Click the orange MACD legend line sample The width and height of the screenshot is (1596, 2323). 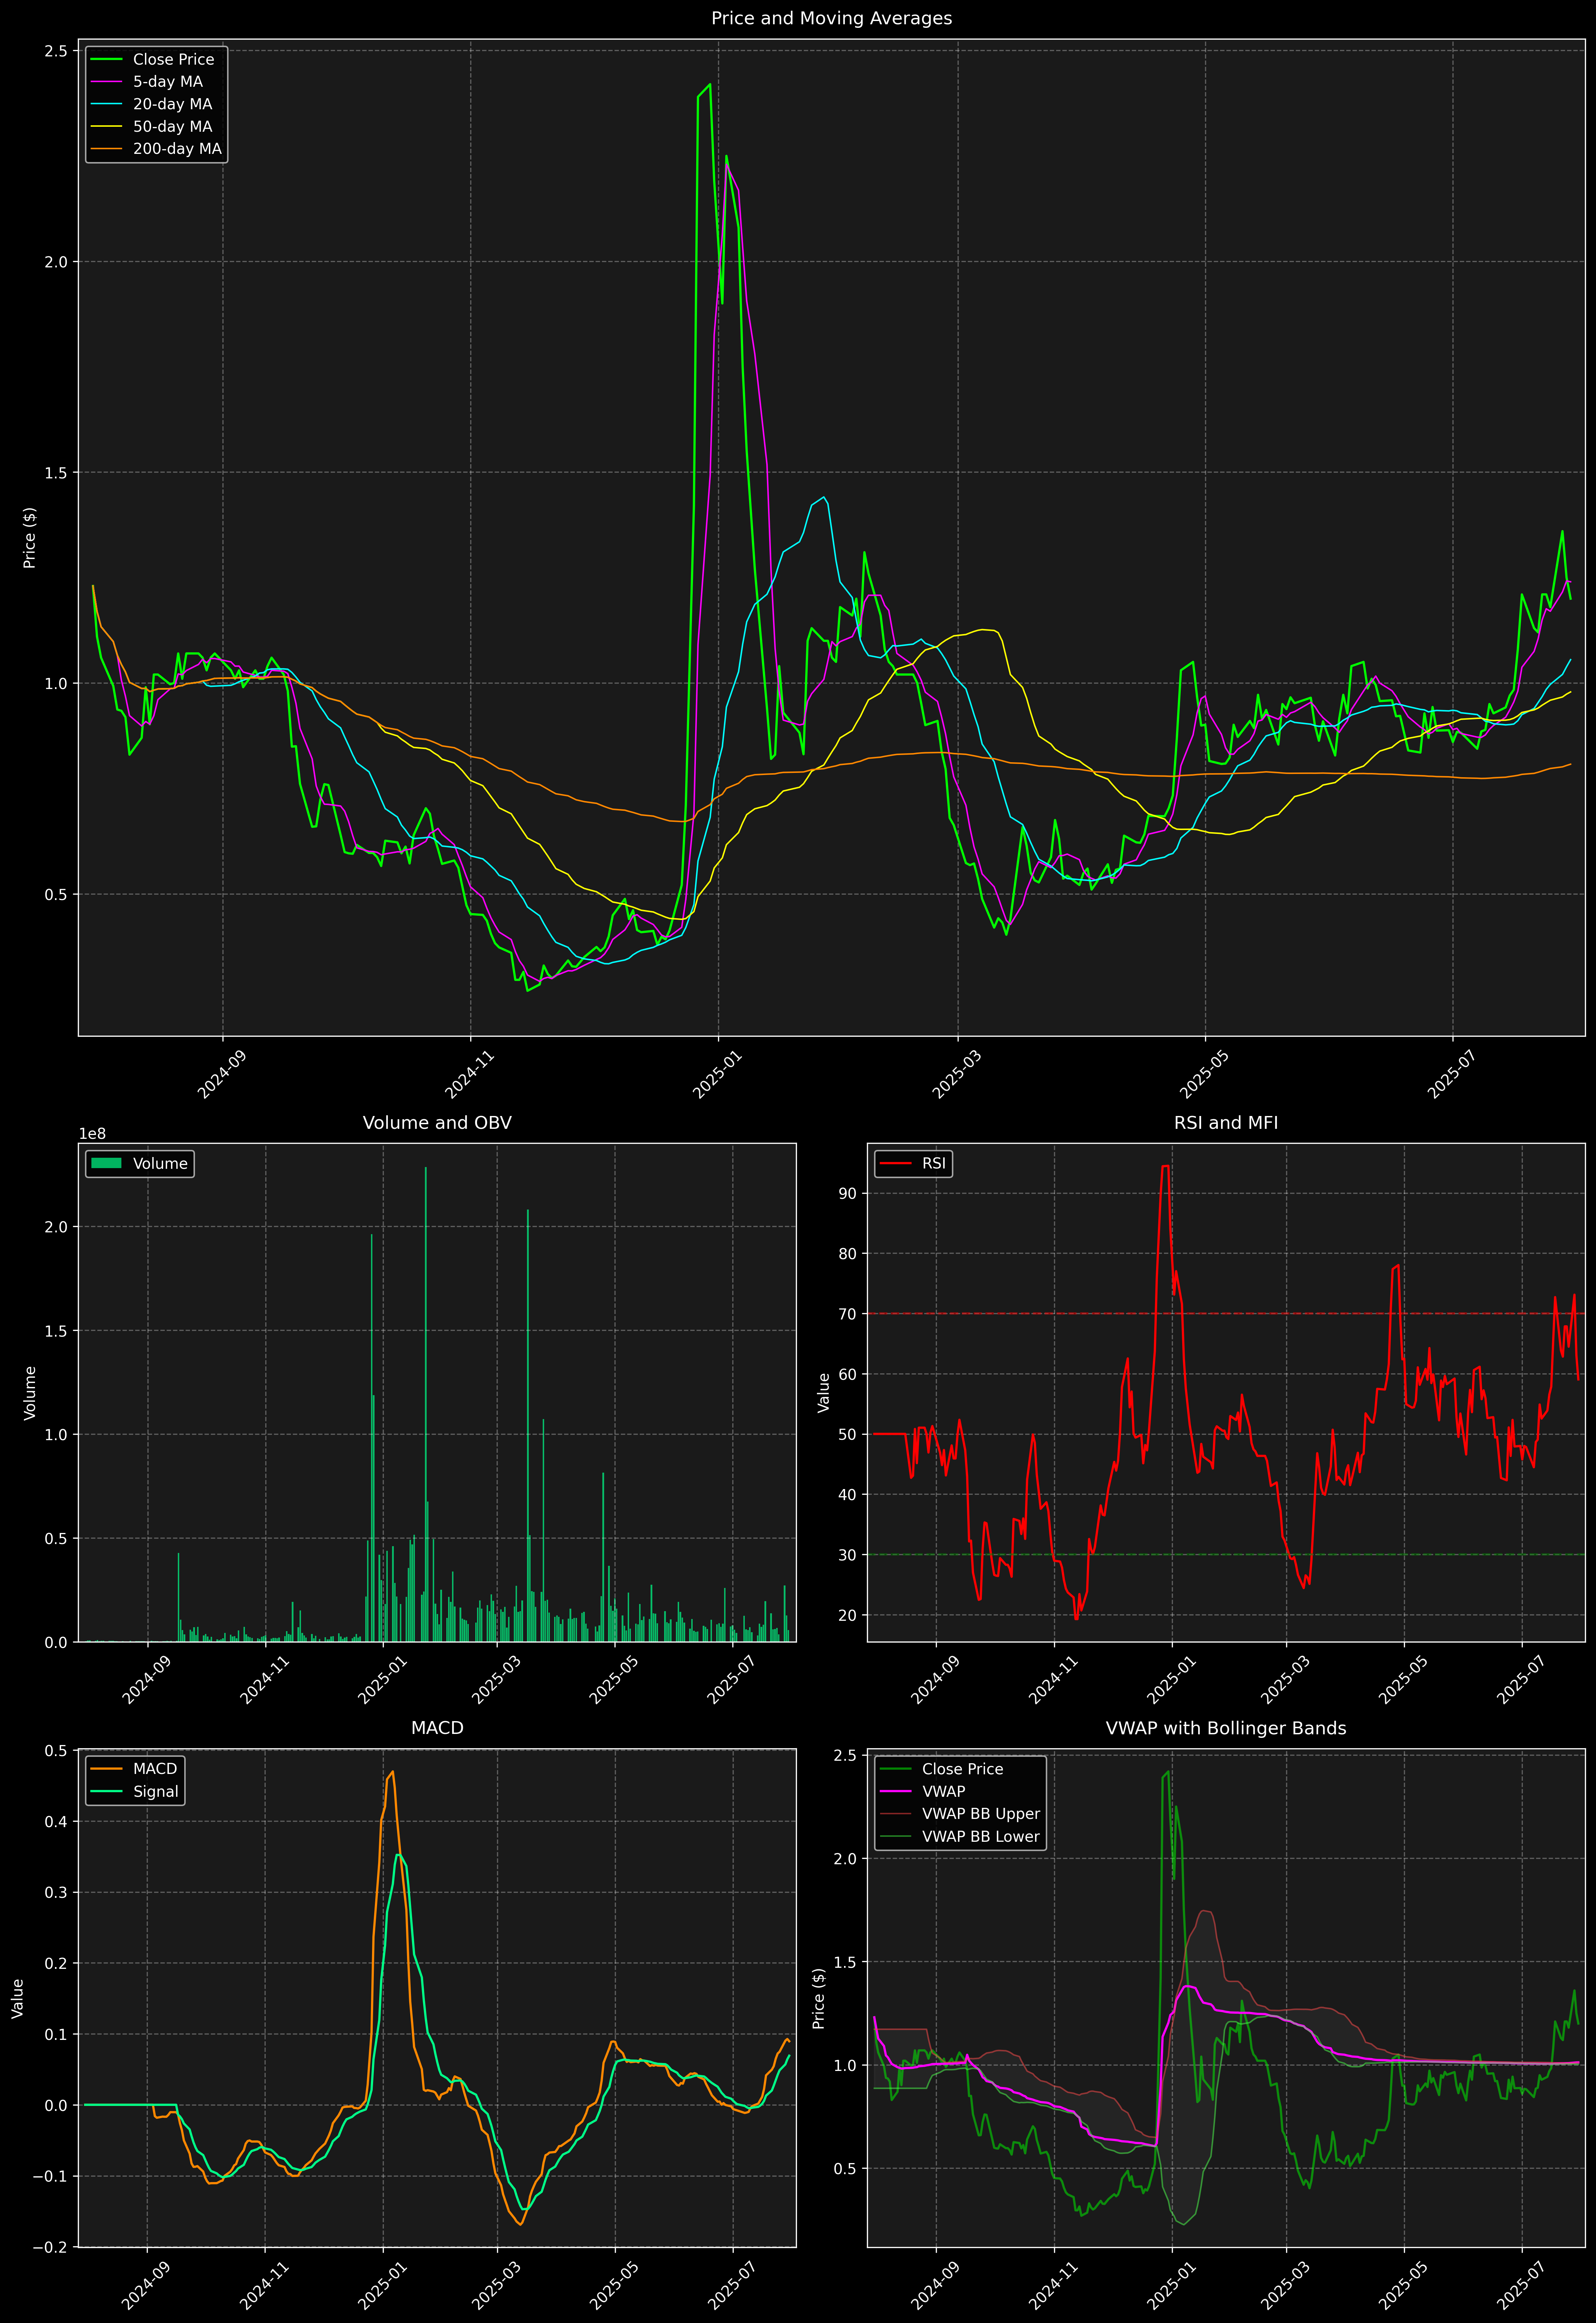(x=106, y=1769)
